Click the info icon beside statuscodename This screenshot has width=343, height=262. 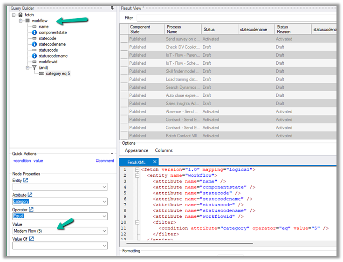34,56
